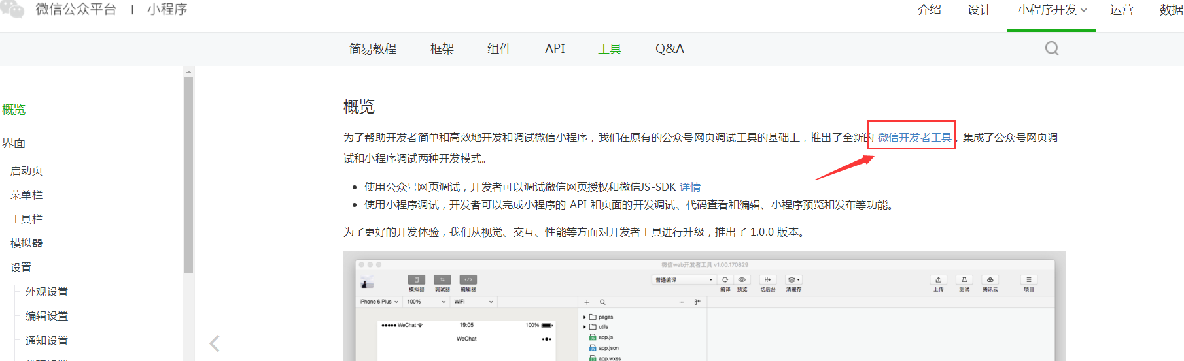Open 菜单栏 sidebar entry
The image size is (1184, 361).
pos(27,195)
